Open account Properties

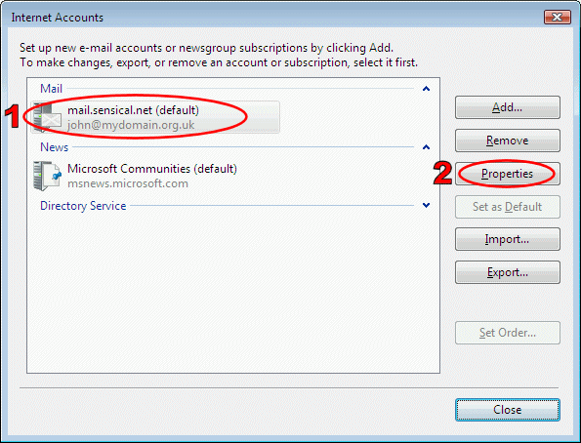coord(507,174)
